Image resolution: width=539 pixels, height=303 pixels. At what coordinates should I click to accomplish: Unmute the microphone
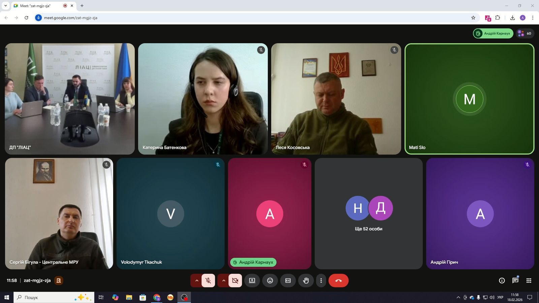click(x=208, y=280)
